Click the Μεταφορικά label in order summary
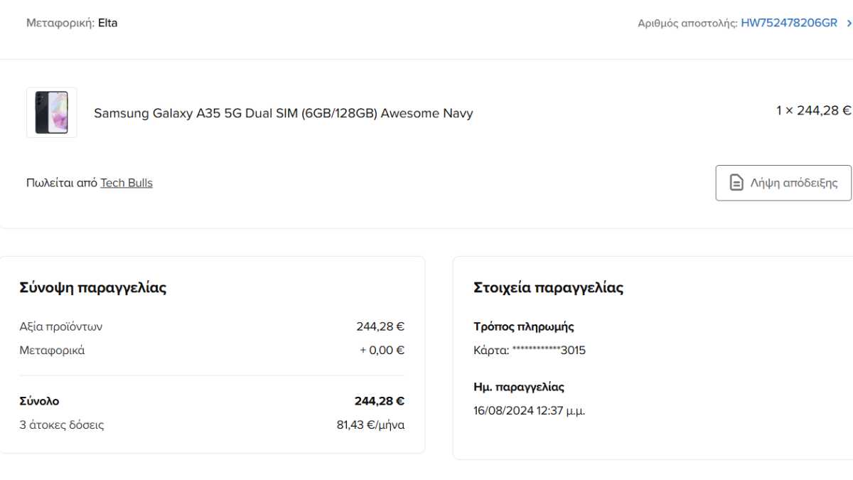Screen dimensions: 853x480 pos(53,351)
